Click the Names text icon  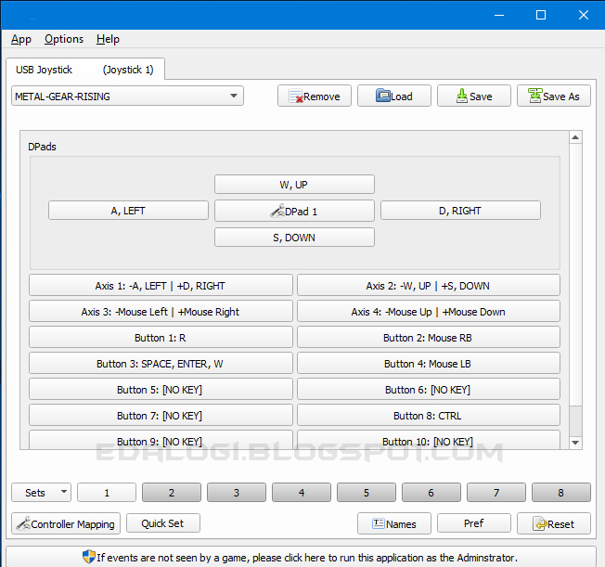[x=379, y=523]
